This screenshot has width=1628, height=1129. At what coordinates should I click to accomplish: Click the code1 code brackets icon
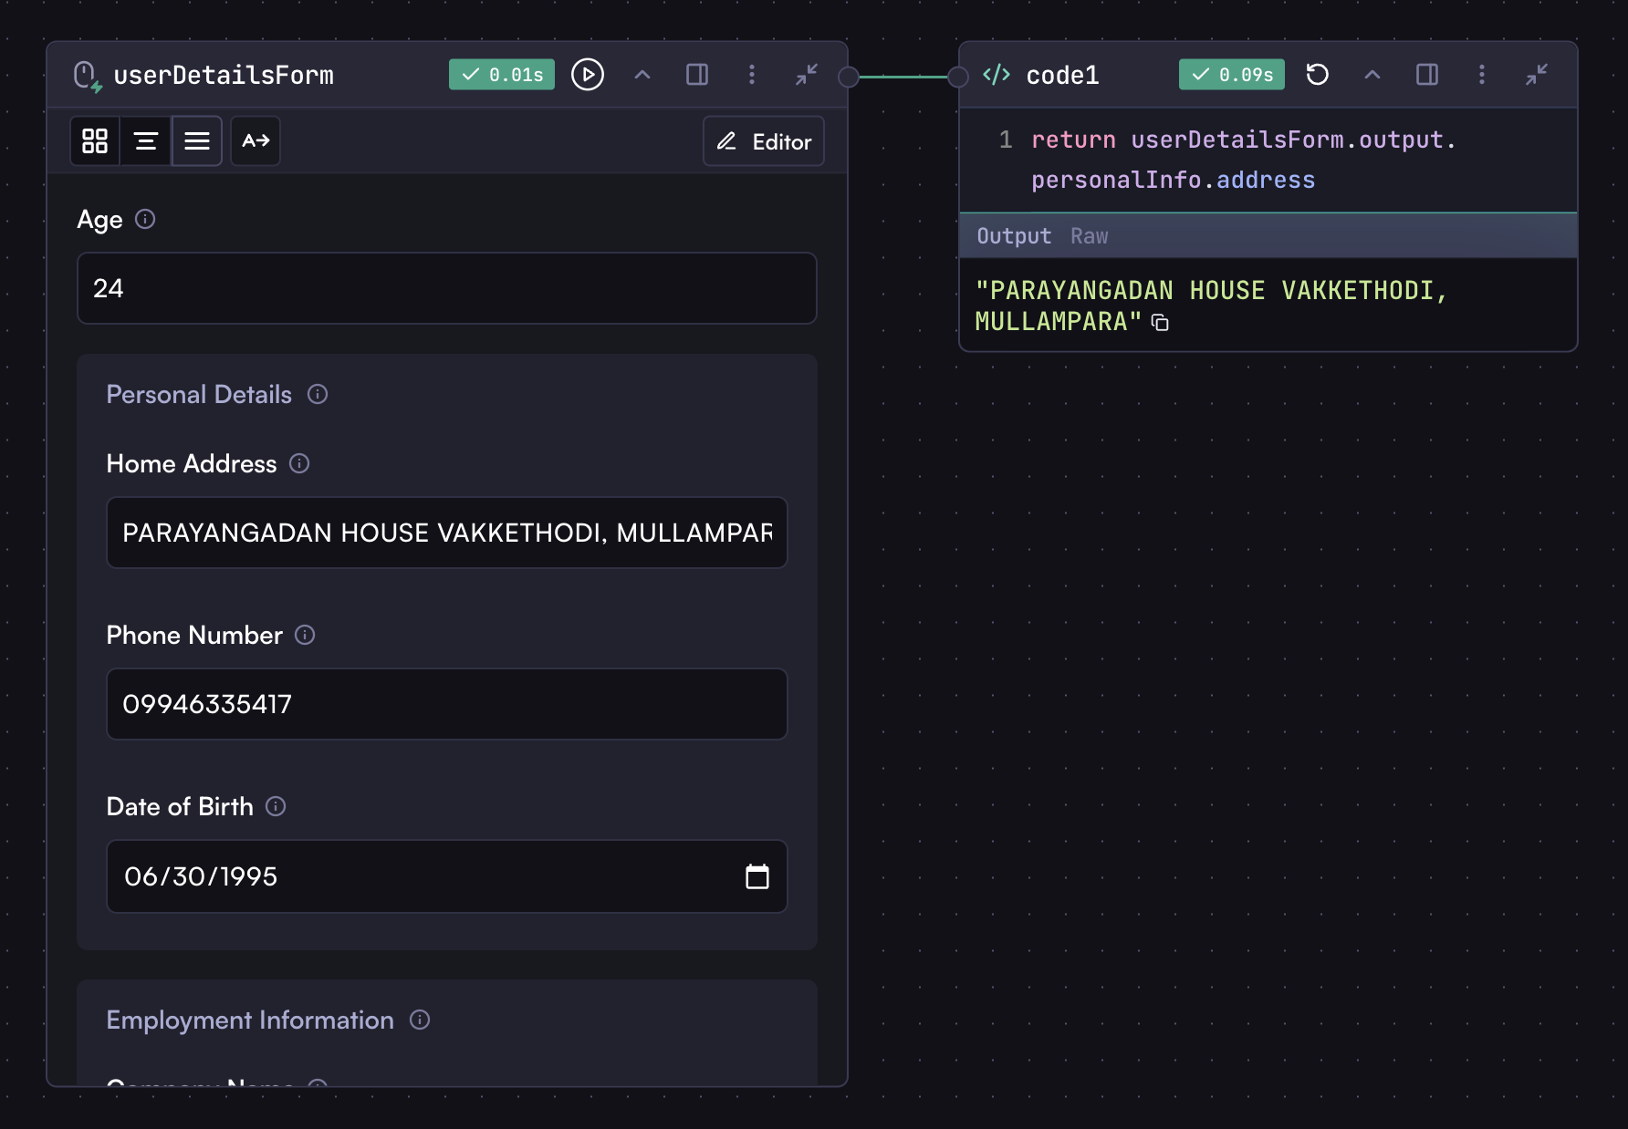(997, 75)
